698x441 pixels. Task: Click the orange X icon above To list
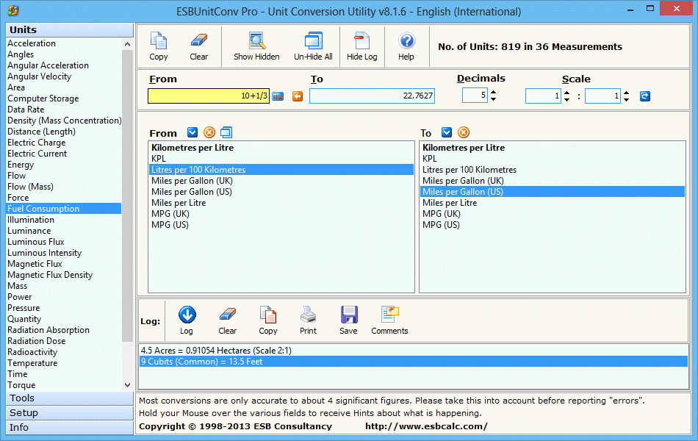[x=464, y=132]
